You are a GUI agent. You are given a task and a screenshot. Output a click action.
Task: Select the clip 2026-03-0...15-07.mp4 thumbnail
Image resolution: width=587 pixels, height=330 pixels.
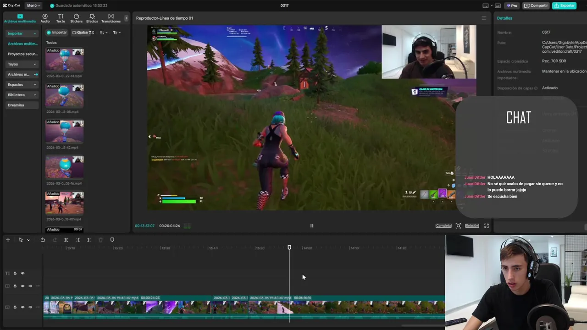(65, 203)
